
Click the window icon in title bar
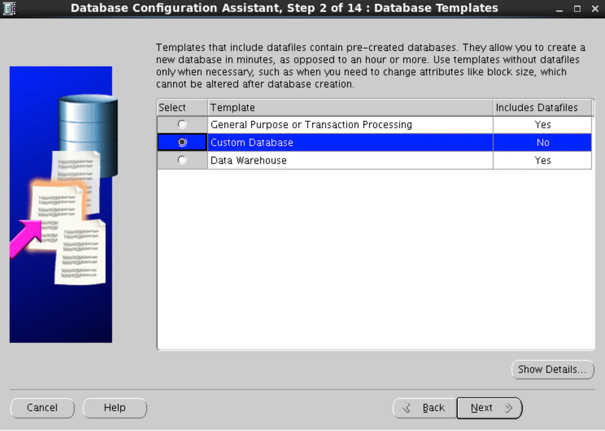click(x=9, y=8)
